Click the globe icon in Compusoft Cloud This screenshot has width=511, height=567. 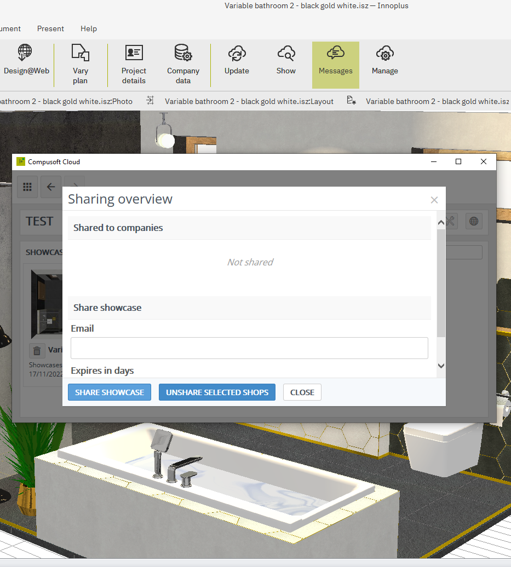tap(474, 221)
